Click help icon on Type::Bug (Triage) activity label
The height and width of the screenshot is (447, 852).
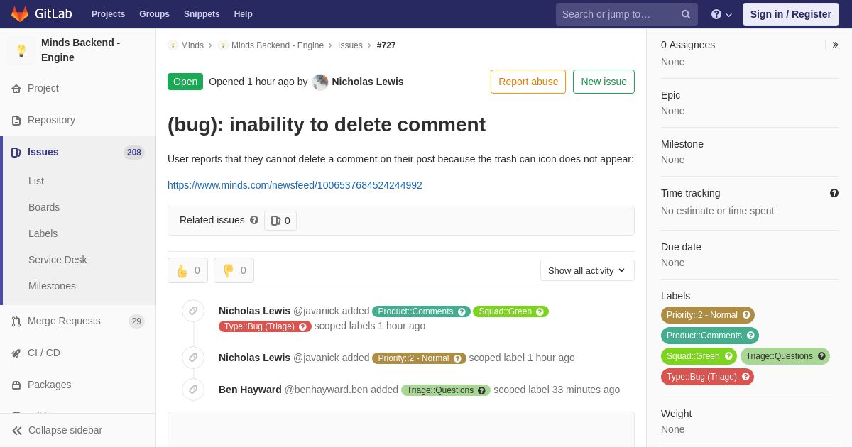[302, 326]
